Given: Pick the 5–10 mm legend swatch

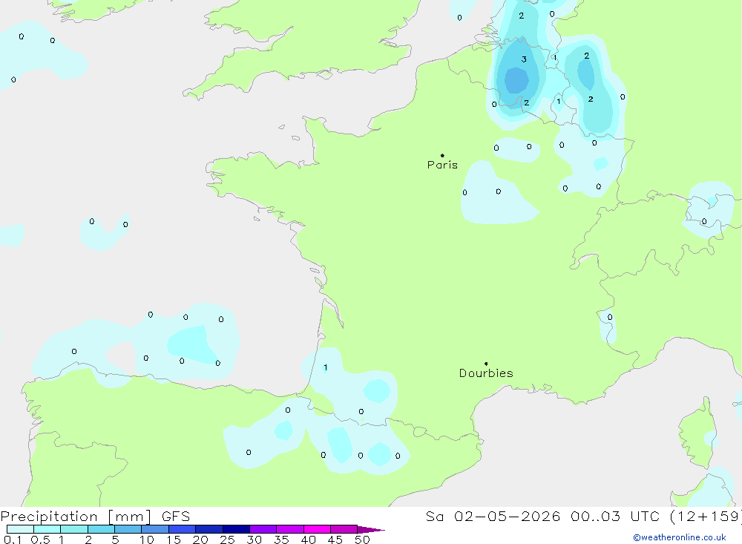Looking at the screenshot, I should point(128,529).
